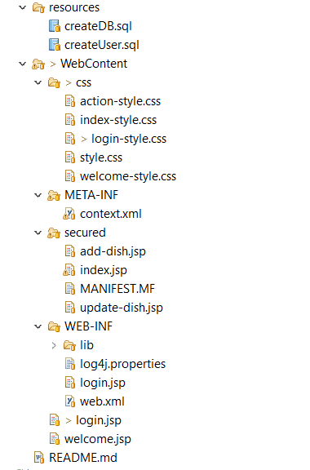Viewport: 310px width, 470px height.
Task: Click the style.css file icon
Action: pyautogui.click(x=70, y=157)
